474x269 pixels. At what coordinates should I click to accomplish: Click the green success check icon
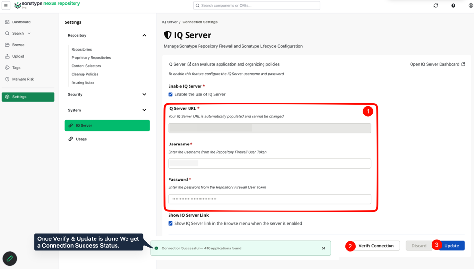pyautogui.click(x=156, y=248)
